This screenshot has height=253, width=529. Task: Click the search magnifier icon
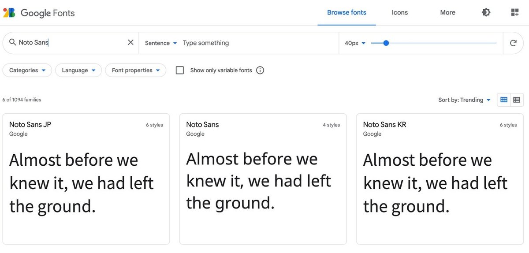pos(12,42)
